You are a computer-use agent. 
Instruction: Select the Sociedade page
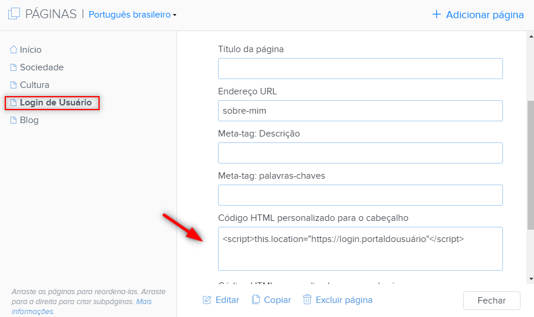click(42, 67)
